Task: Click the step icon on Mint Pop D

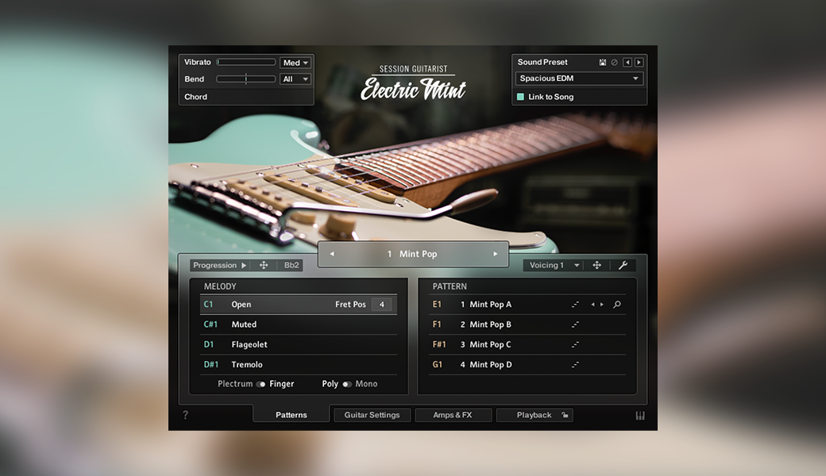Action: [x=575, y=364]
